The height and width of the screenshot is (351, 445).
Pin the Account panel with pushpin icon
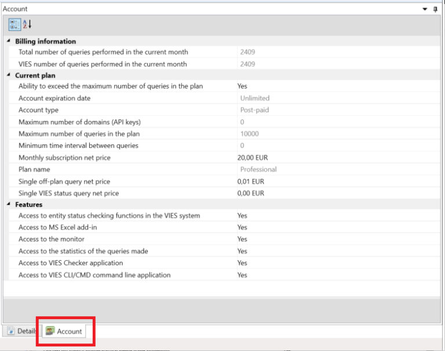pyautogui.click(x=436, y=9)
